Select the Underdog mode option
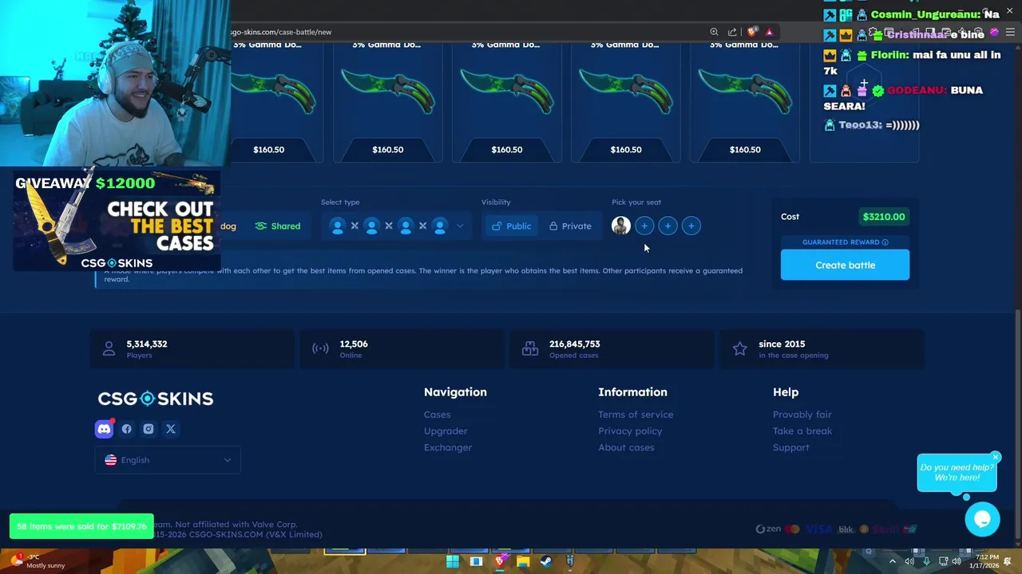The width and height of the screenshot is (1022, 574). tap(228, 226)
